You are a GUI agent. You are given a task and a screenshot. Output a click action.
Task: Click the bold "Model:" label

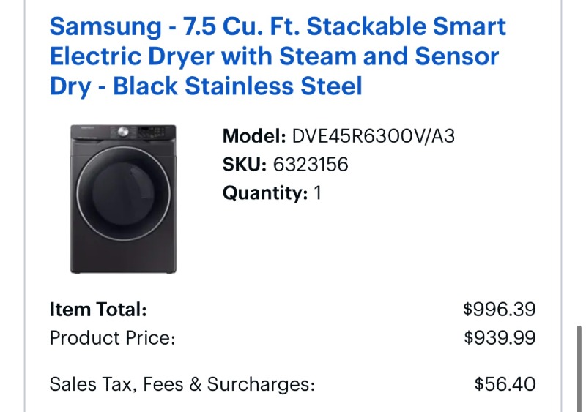coord(254,136)
